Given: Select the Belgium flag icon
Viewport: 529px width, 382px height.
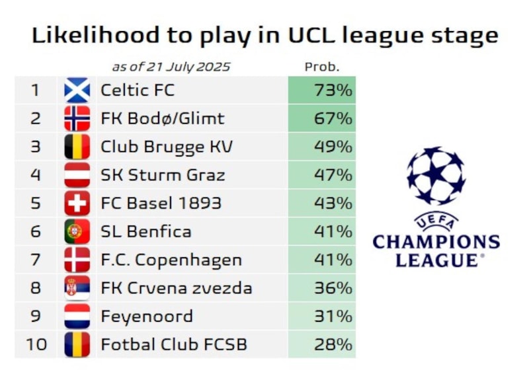Looking at the screenshot, I should (x=77, y=147).
